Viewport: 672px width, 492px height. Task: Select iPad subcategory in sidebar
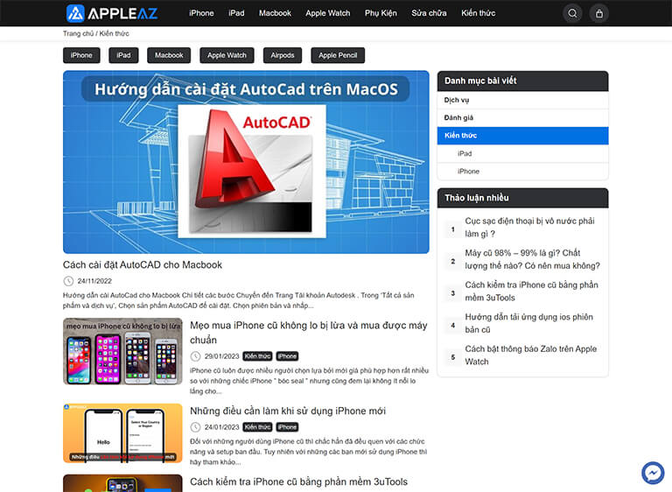coord(523,153)
